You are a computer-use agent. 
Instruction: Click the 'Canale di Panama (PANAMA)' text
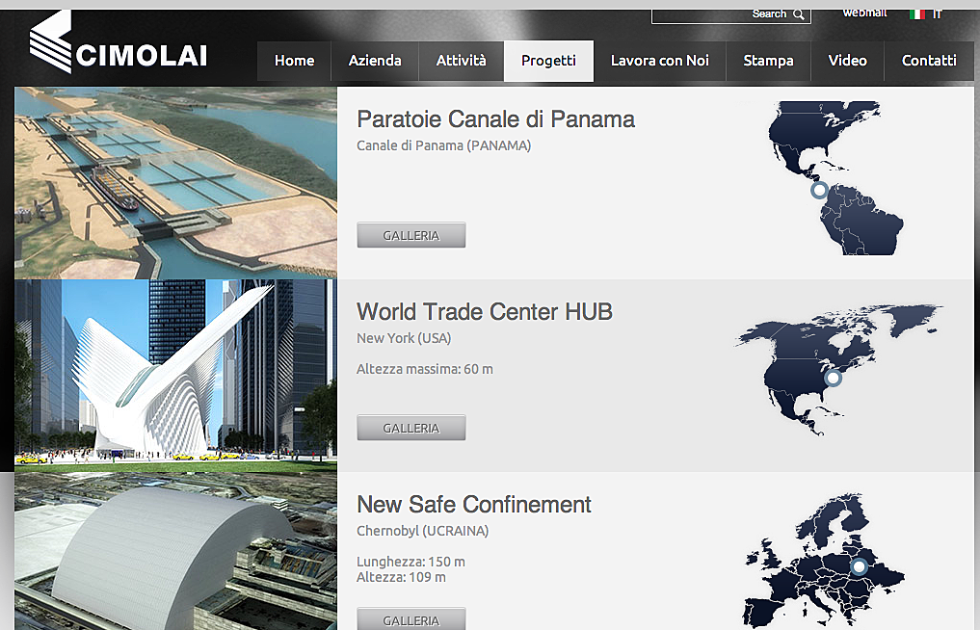(444, 145)
